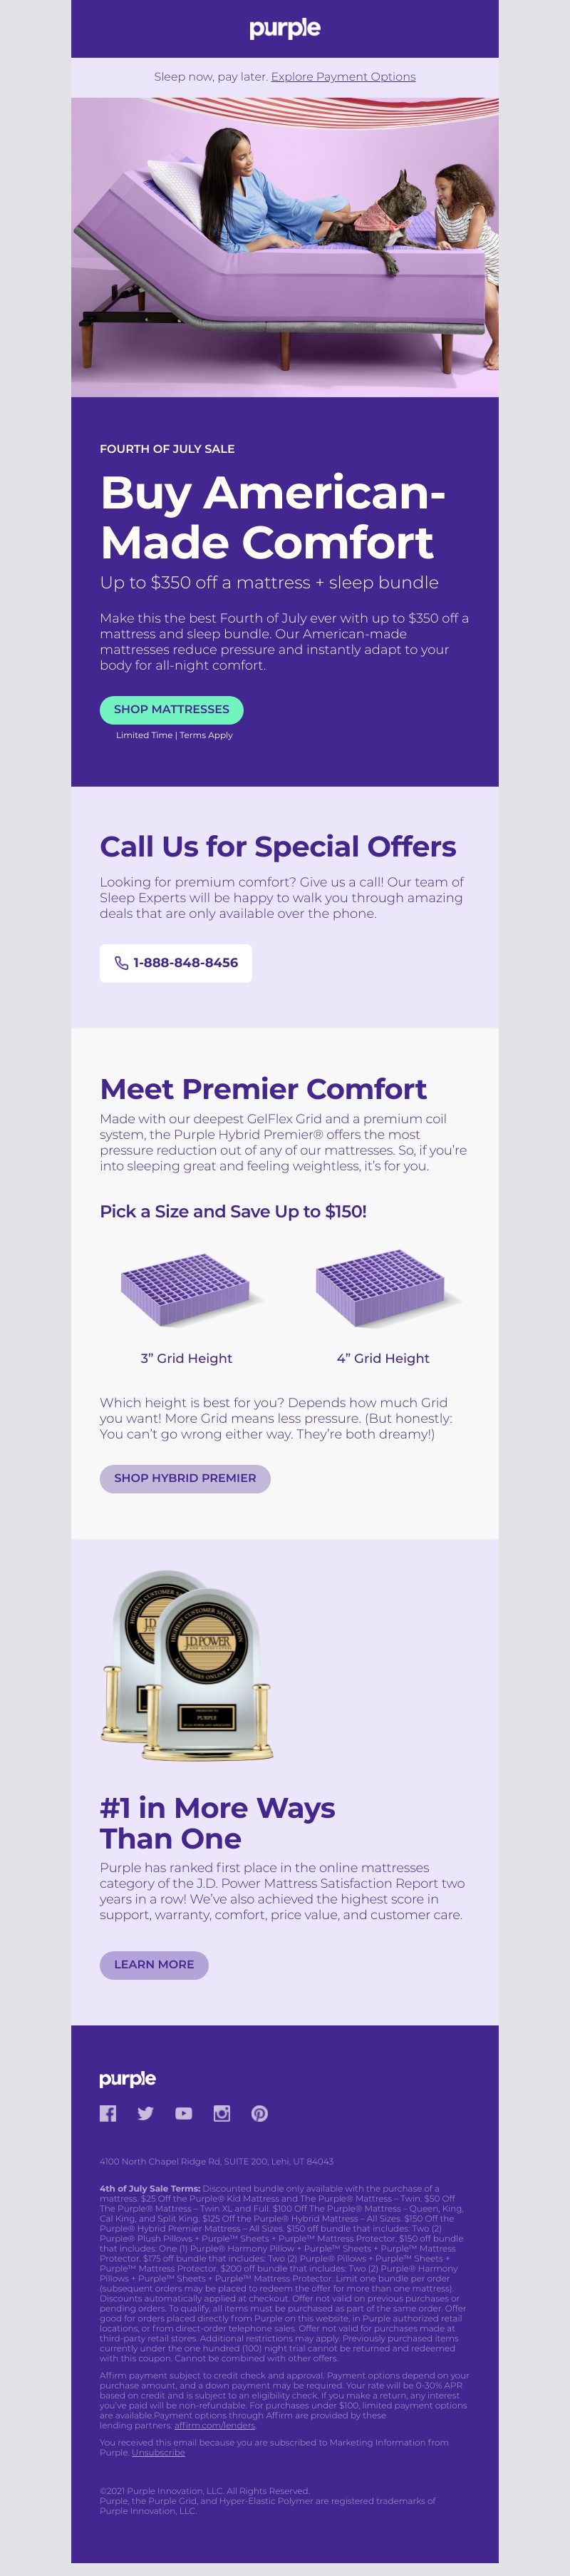Click the phone icon beside 1-888-848-8456

122,963
